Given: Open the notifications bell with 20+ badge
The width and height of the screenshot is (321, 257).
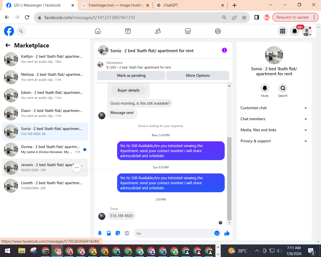Looking at the screenshot, I should 295,31.
